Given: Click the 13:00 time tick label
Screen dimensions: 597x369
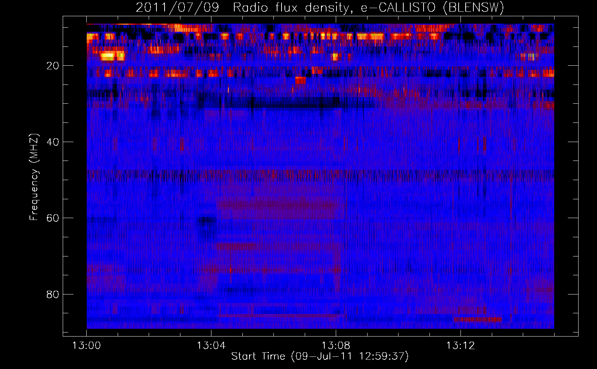Looking at the screenshot, I should (x=87, y=346).
